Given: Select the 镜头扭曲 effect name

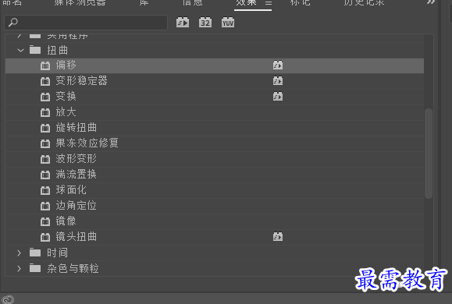Looking at the screenshot, I should coord(77,236).
